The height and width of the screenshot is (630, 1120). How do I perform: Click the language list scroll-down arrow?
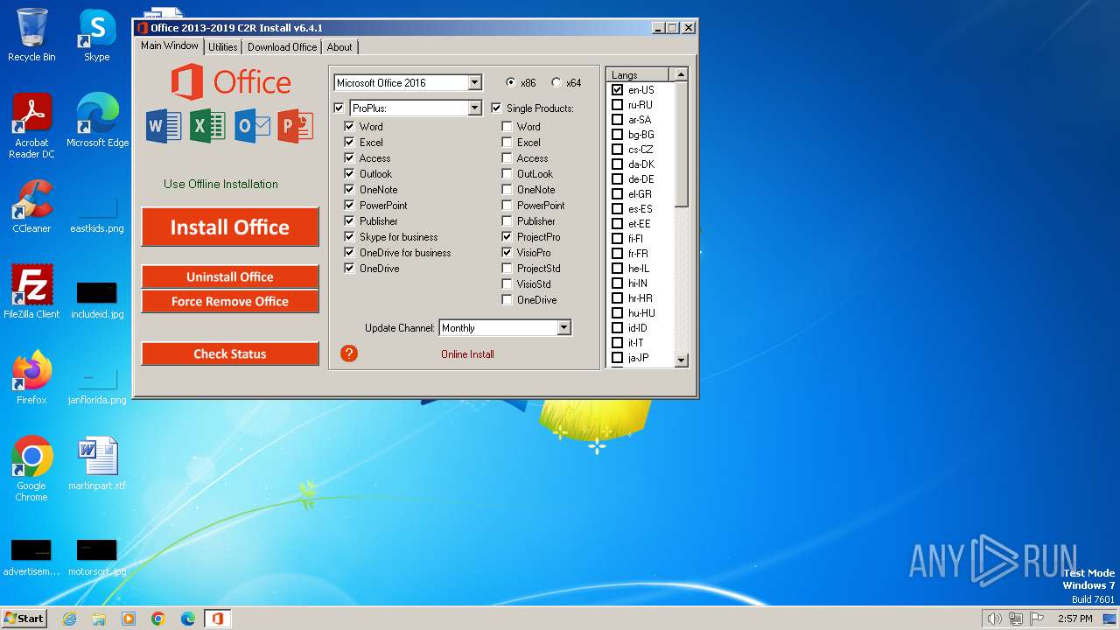coord(682,360)
